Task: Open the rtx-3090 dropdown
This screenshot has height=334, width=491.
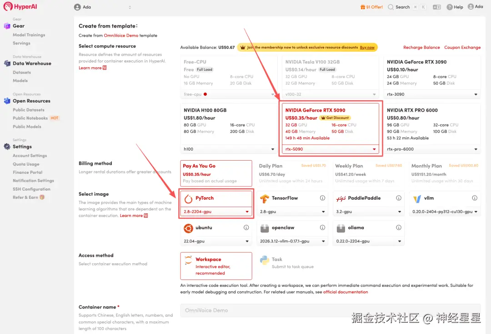Action: click(432, 94)
